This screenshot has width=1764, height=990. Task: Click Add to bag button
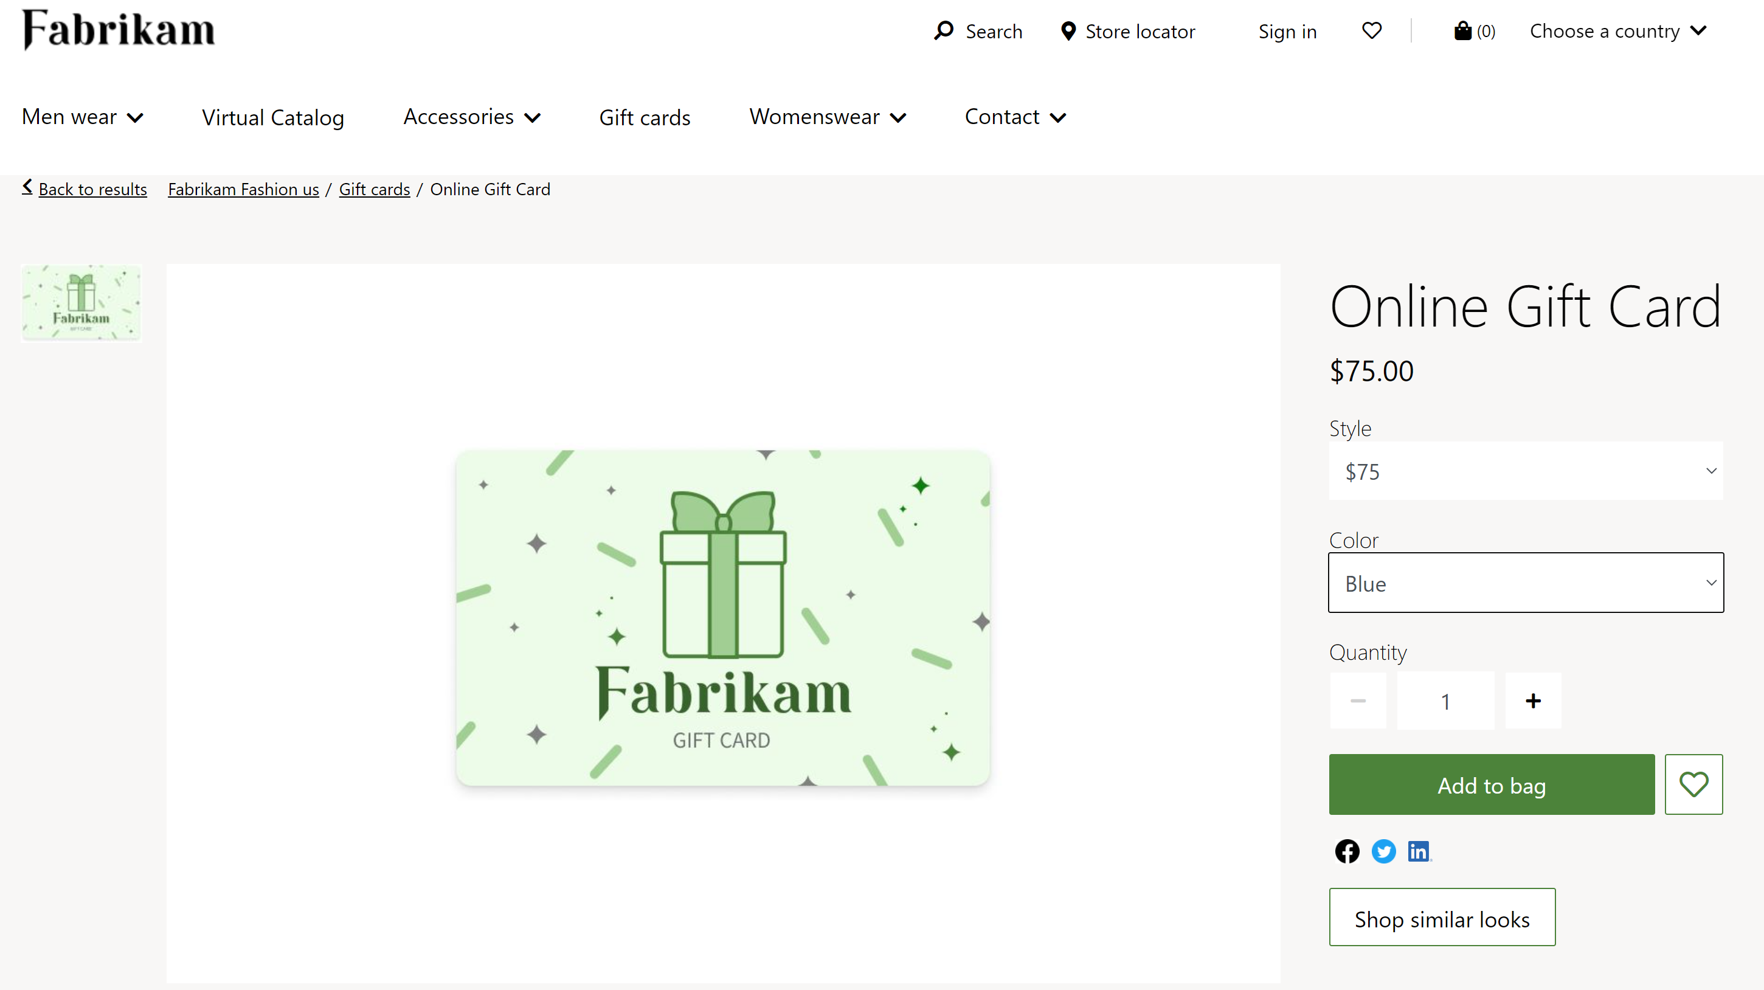click(x=1492, y=784)
